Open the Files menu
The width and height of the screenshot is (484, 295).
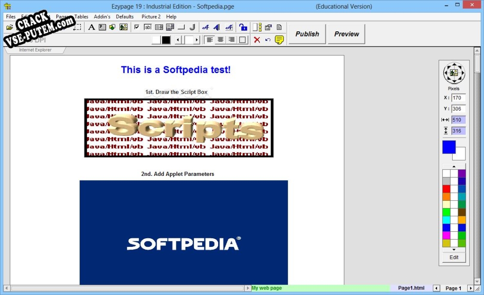[11, 17]
